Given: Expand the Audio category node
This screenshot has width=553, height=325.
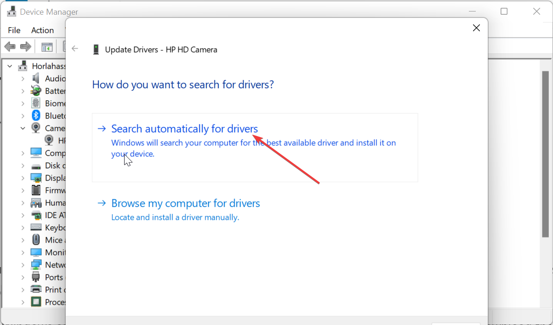Looking at the screenshot, I should pyautogui.click(x=23, y=79).
